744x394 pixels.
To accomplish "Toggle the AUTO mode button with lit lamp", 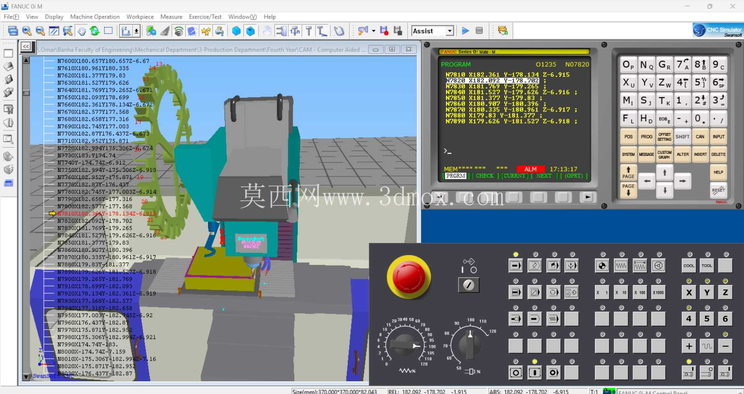I will [x=516, y=266].
